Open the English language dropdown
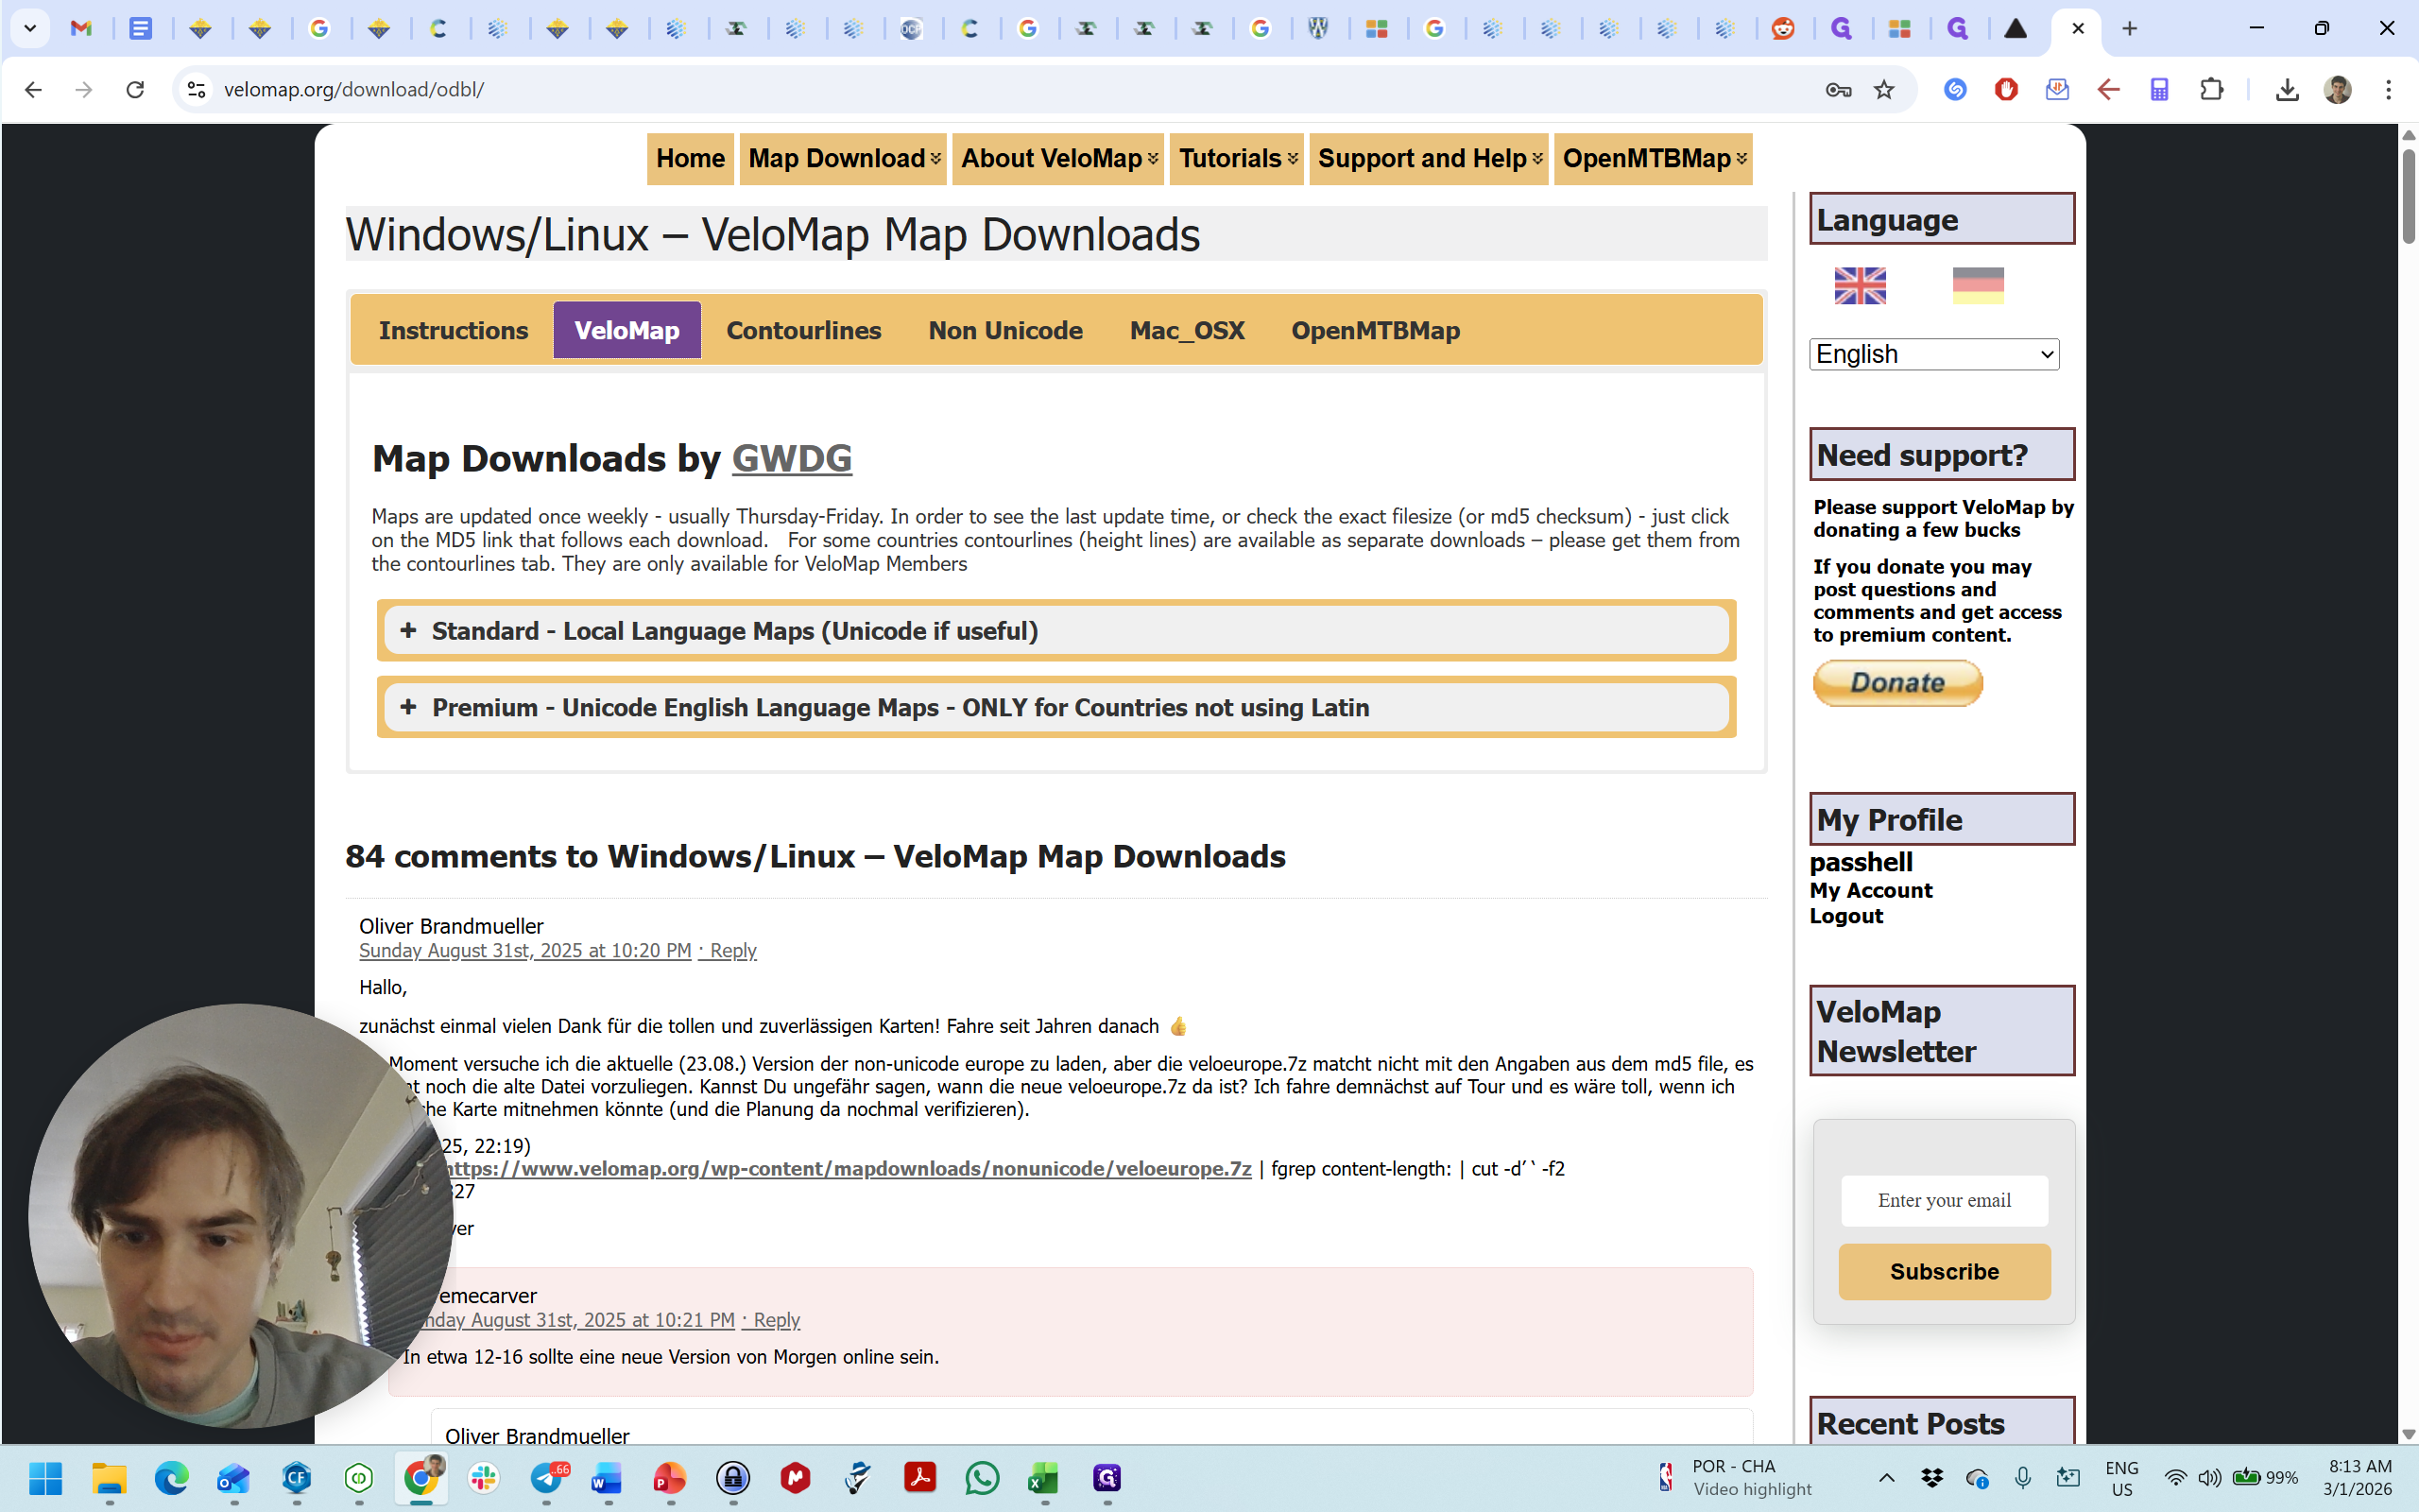 (x=1933, y=354)
